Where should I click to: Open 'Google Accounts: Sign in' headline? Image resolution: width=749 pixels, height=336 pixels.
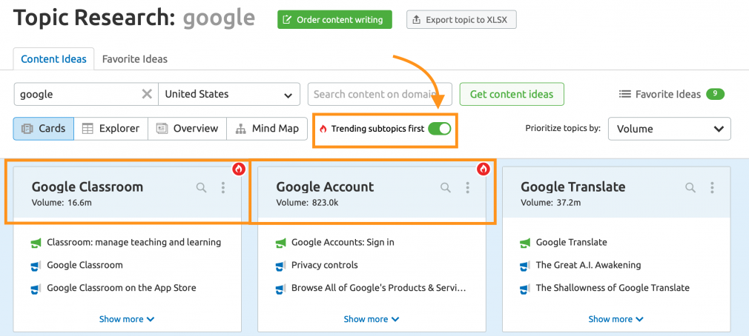343,242
